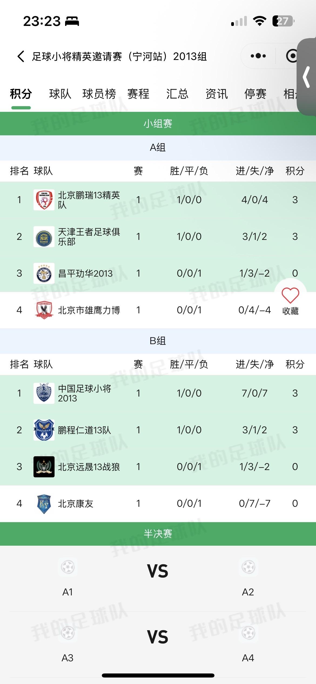Tap the back arrow in header

click(21, 56)
